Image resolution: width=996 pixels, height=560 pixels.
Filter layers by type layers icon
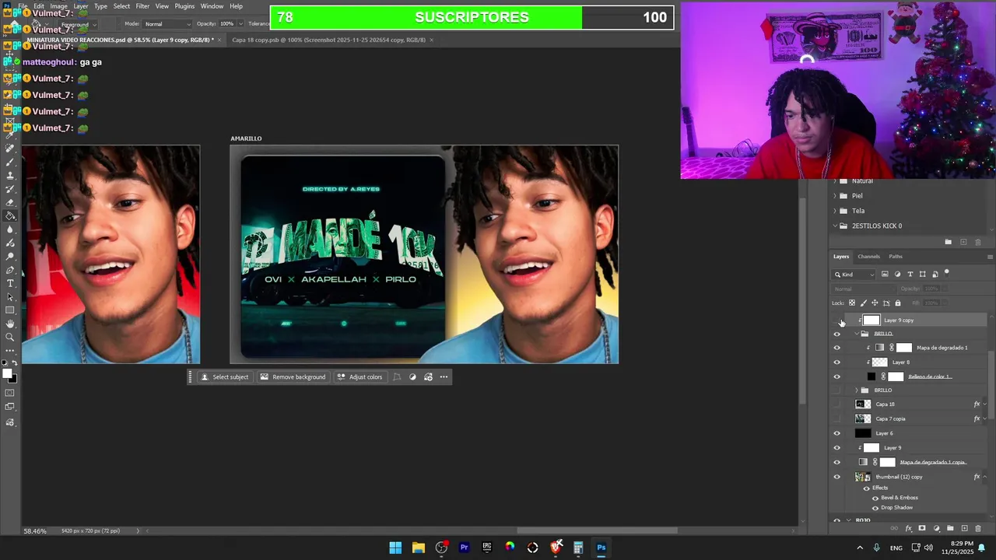point(910,274)
